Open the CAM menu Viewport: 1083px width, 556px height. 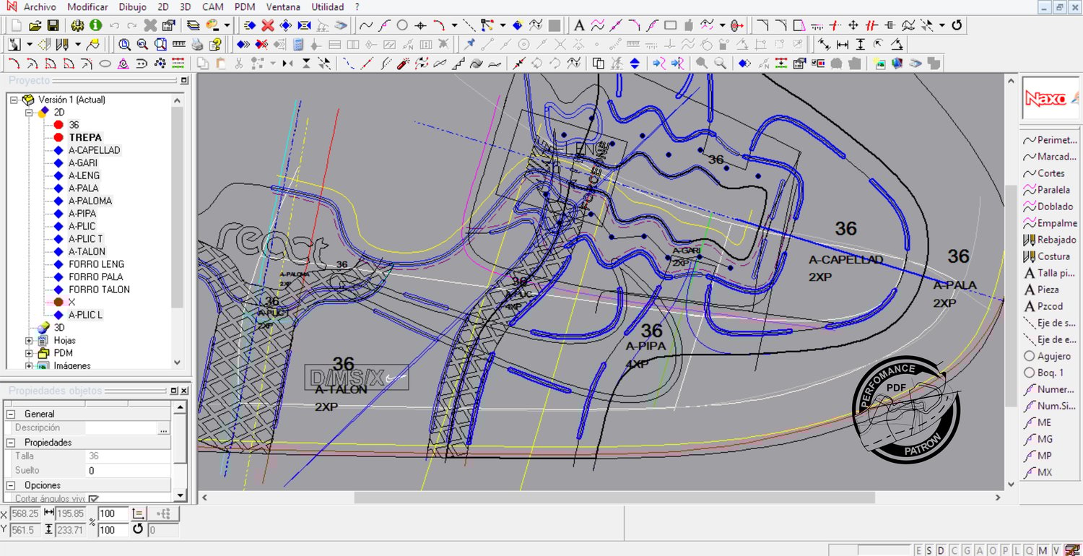[212, 6]
